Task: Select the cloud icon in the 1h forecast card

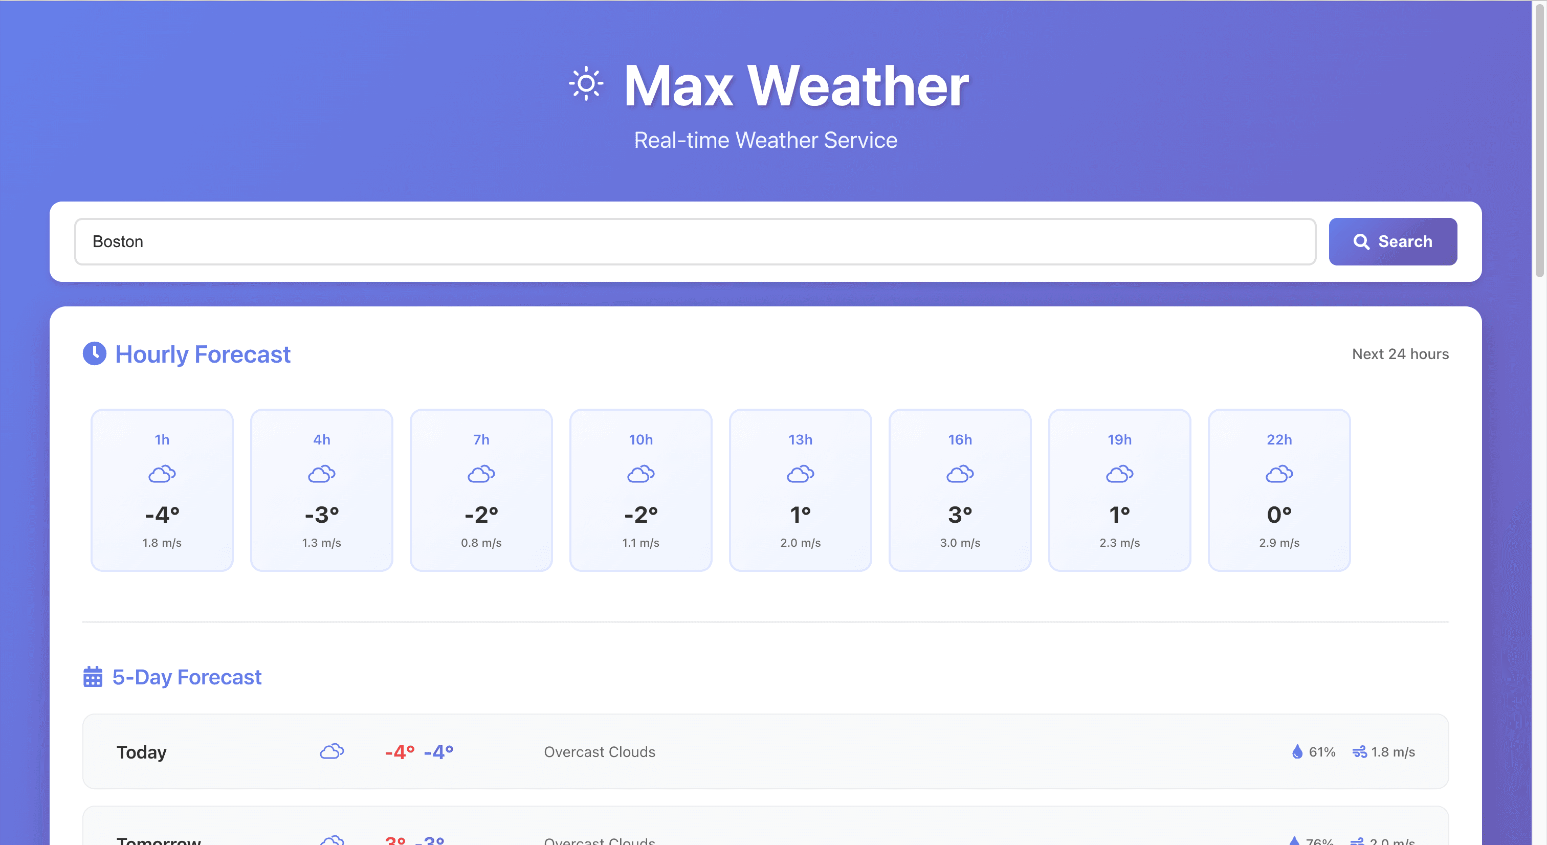Action: (162, 474)
